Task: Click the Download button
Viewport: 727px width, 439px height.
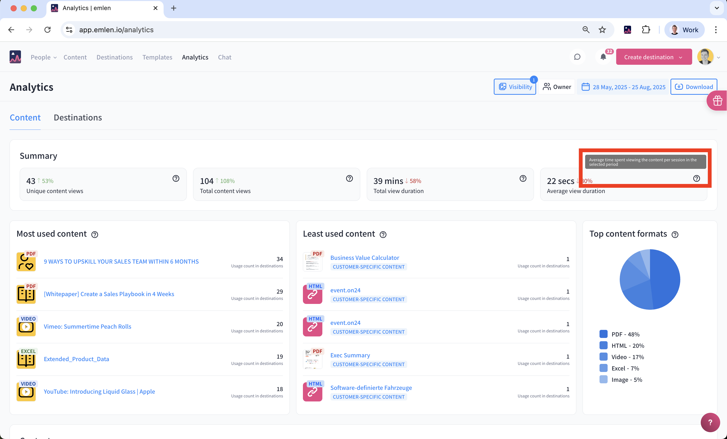Action: pyautogui.click(x=694, y=87)
